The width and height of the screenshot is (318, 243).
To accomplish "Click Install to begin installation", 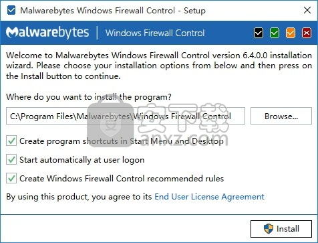I will tap(281, 229).
